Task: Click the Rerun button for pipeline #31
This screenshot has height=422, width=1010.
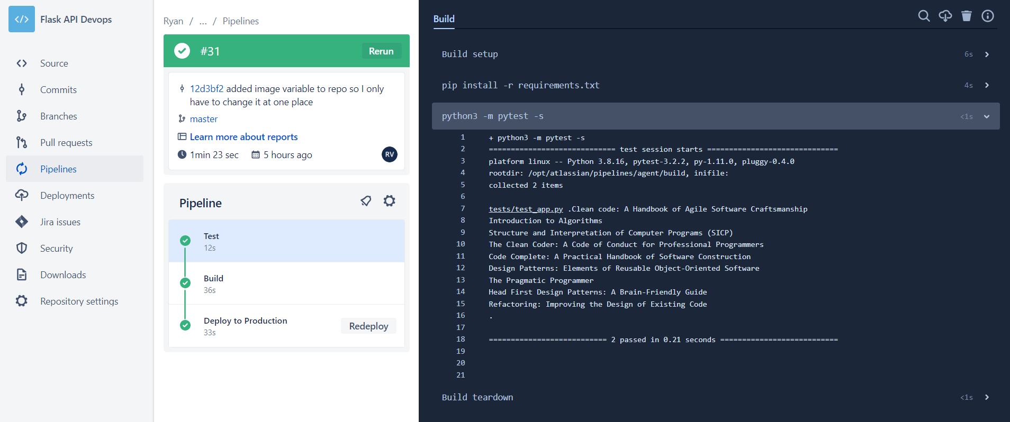Action: [381, 51]
